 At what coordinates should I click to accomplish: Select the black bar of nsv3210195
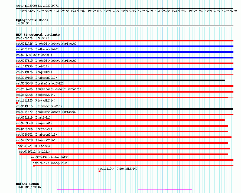120,80
